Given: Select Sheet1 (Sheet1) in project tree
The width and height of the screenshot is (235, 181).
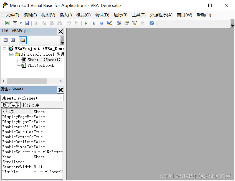Looking at the screenshot, I should tap(44, 60).
